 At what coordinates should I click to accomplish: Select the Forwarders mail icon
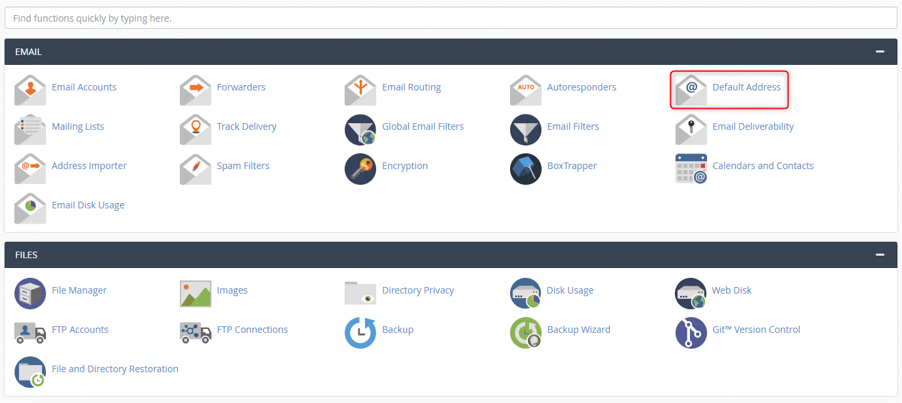(195, 90)
